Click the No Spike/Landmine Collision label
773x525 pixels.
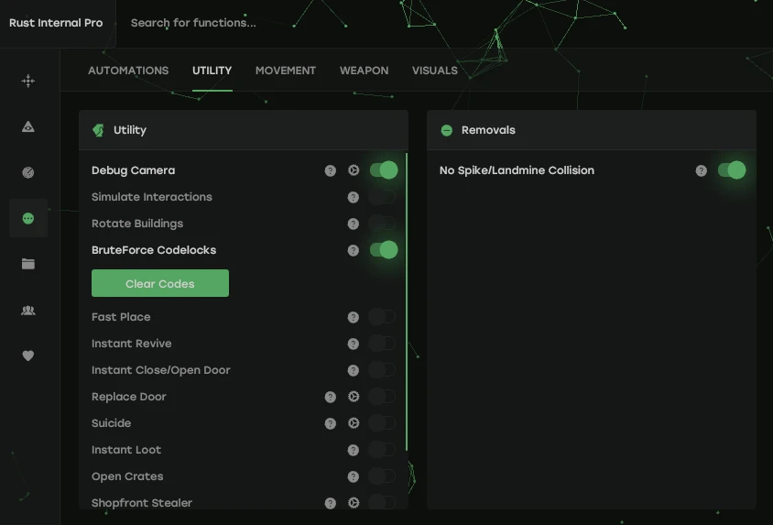click(x=517, y=170)
